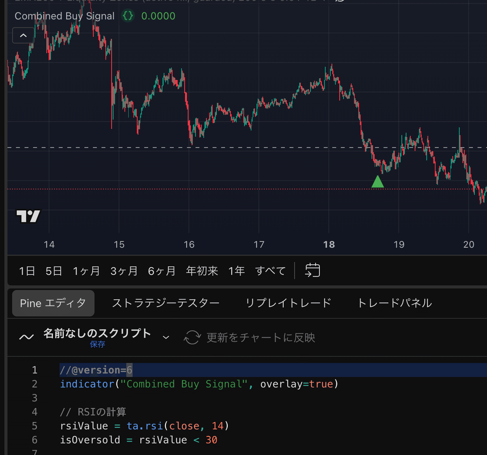Set chart range to 年初来
Image resolution: width=487 pixels, height=455 pixels.
(x=202, y=271)
